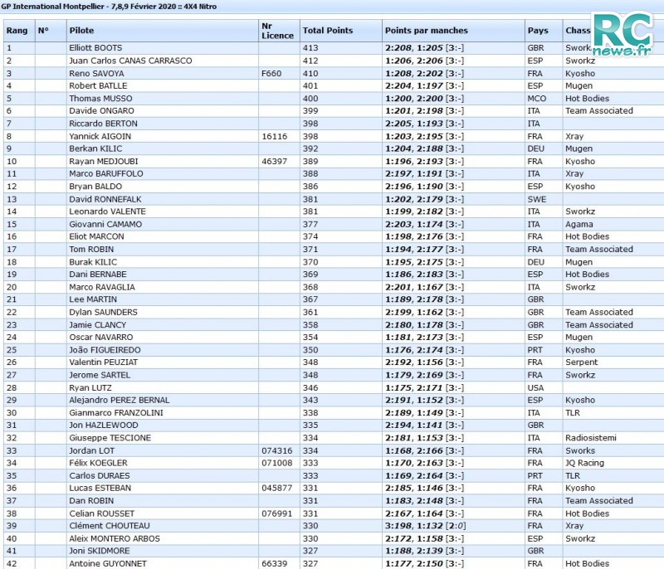
Task: Select pilot name Valentin PEUZIAT
Action: pyautogui.click(x=103, y=362)
